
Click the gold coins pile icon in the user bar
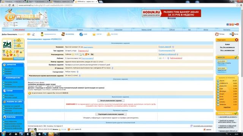(x=109, y=34)
